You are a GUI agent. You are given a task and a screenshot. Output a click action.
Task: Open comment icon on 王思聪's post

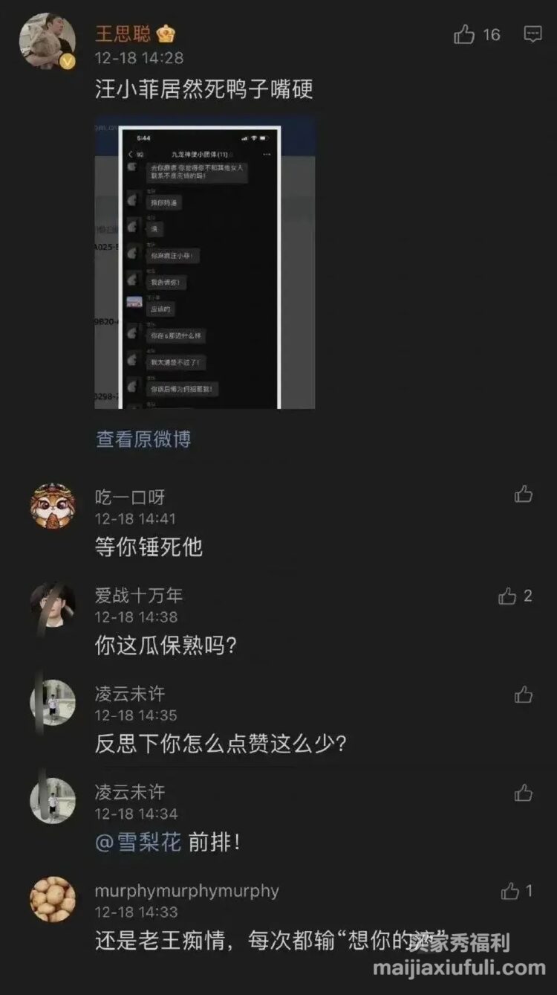[532, 34]
